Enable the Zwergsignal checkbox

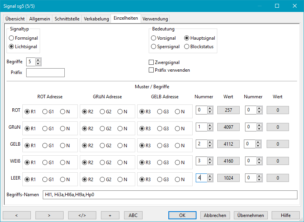[x=151, y=62]
